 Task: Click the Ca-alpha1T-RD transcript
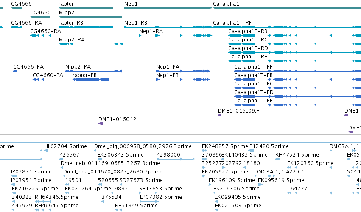click(x=294, y=52)
